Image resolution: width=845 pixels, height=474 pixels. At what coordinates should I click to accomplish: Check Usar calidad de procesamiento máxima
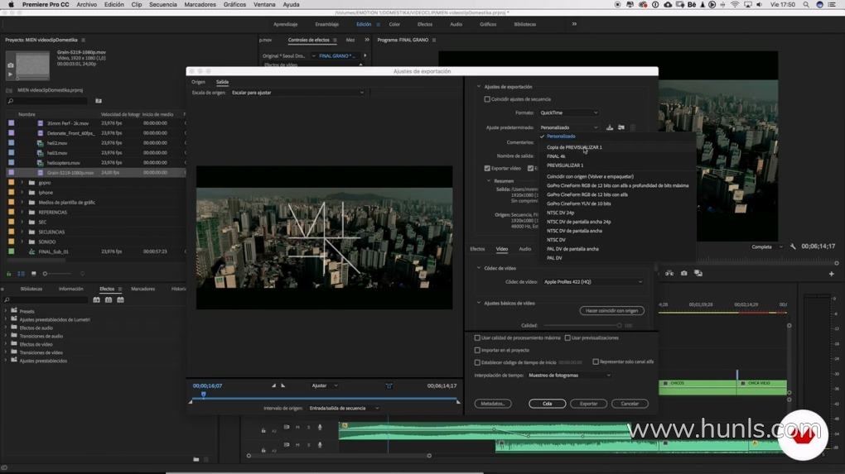coord(477,338)
